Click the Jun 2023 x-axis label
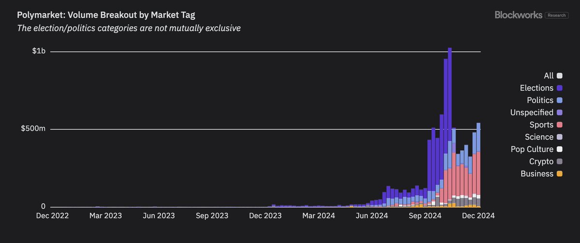Image resolution: width=580 pixels, height=243 pixels. pyautogui.click(x=160, y=216)
